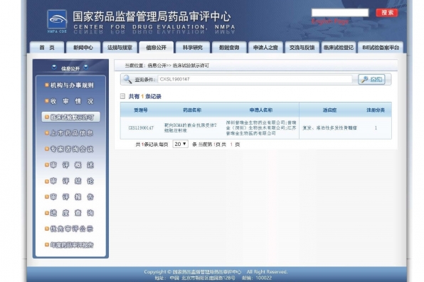Click the orange bullet icon beside 机构与办事规则
This screenshot has width=424, height=282.
47,85
